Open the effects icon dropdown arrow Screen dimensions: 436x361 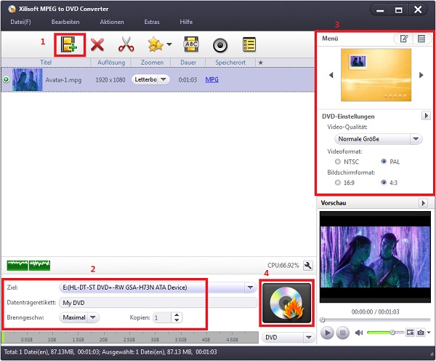(x=169, y=44)
